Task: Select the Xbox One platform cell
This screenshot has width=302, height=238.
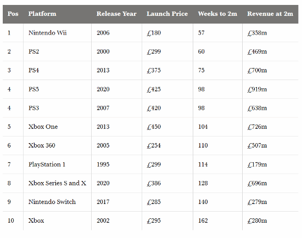Action: pyautogui.click(x=43, y=127)
